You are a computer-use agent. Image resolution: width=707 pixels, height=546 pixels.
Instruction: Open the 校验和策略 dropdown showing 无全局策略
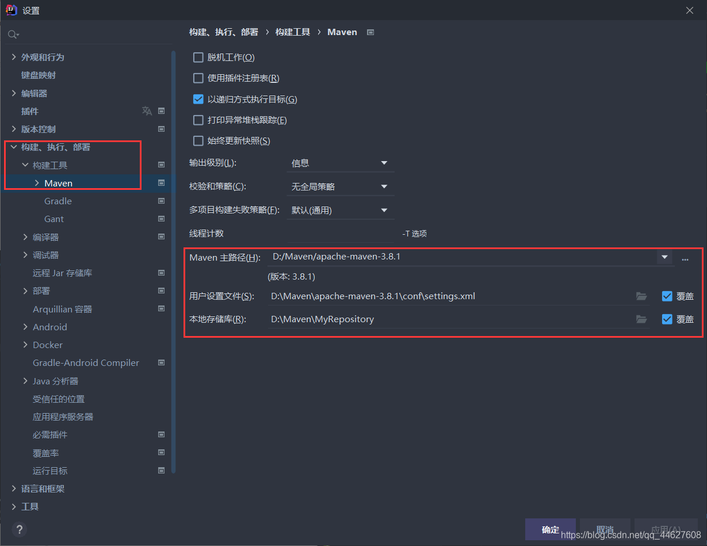341,187
